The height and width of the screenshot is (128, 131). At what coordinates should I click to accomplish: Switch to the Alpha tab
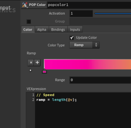coord(42,30)
